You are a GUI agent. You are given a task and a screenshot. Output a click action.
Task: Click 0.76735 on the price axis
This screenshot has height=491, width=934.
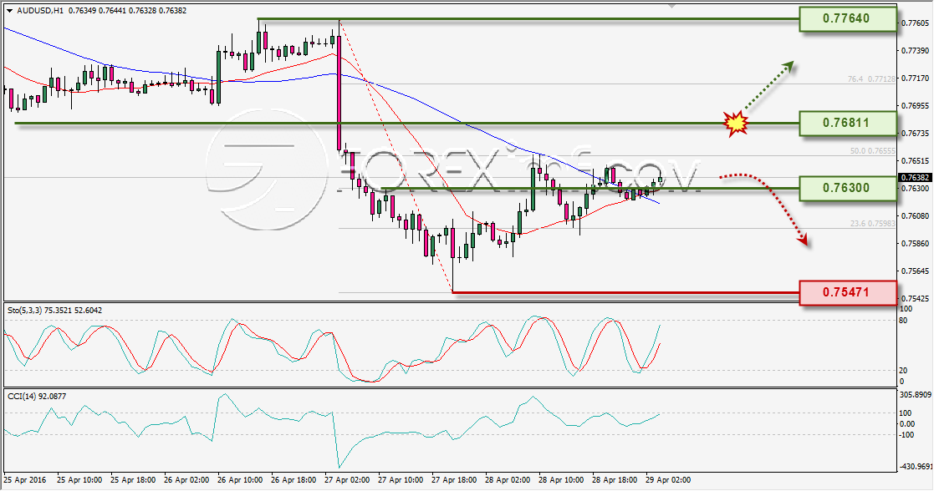click(916, 134)
